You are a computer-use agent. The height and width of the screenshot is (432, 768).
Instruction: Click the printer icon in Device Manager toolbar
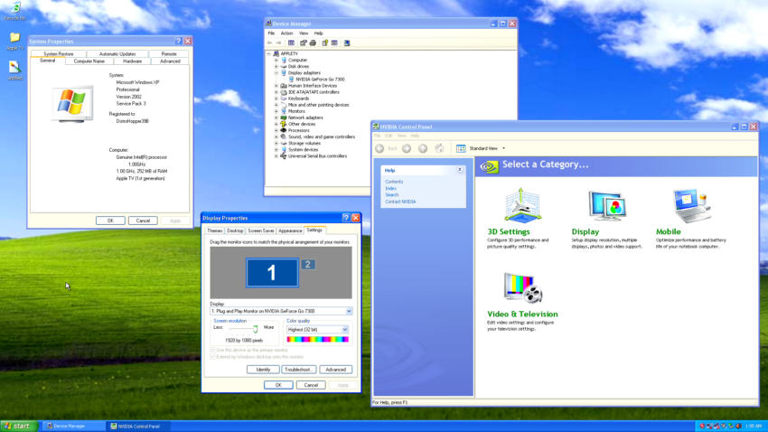(x=313, y=43)
